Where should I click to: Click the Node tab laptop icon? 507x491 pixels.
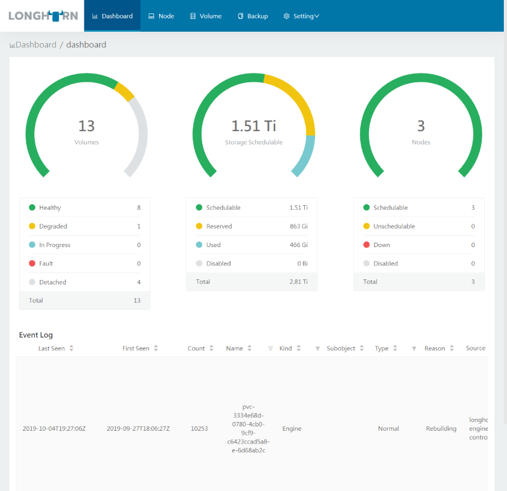pyautogui.click(x=151, y=16)
